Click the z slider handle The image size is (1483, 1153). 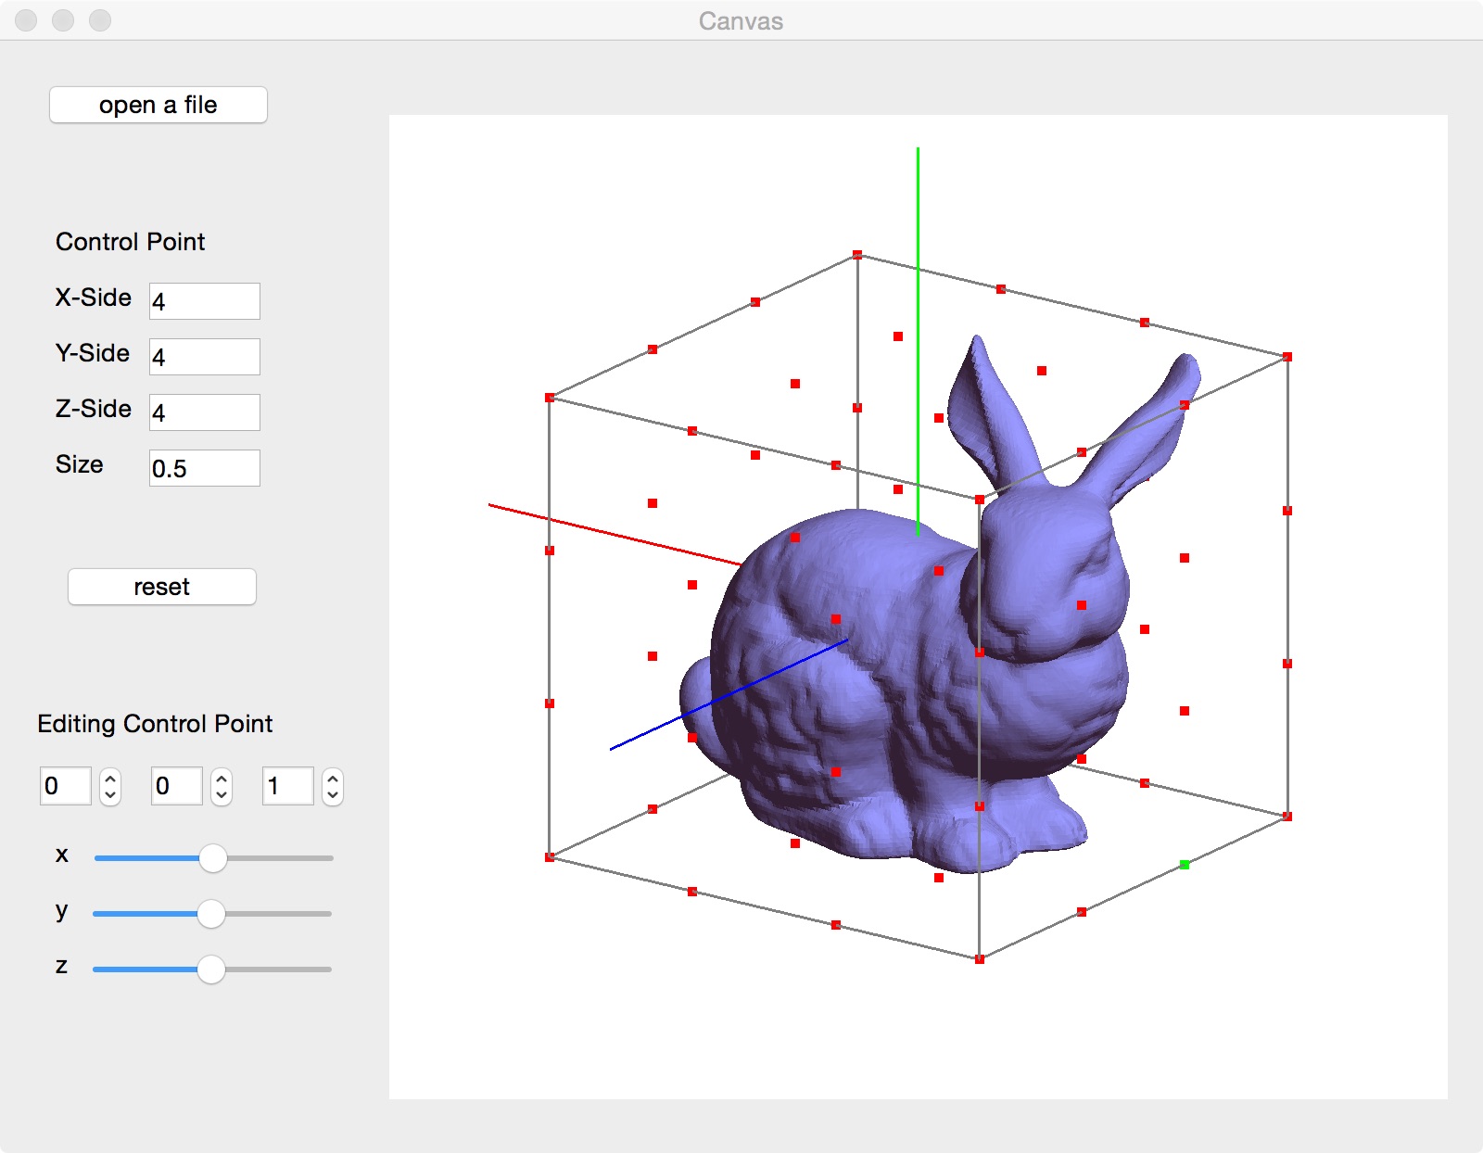(x=211, y=969)
